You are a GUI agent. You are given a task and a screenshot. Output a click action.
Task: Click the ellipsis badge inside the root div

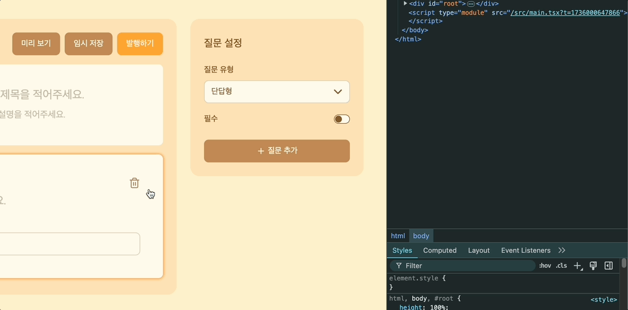471,3
